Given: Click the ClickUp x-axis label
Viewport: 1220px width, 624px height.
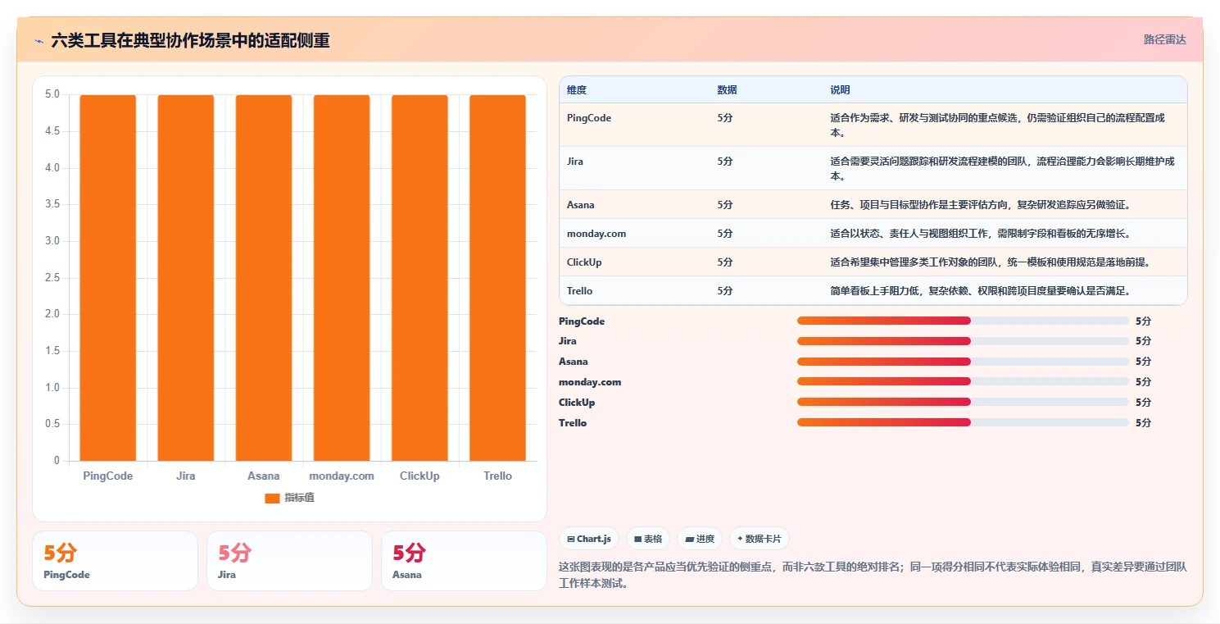Looking at the screenshot, I should pyautogui.click(x=420, y=476).
